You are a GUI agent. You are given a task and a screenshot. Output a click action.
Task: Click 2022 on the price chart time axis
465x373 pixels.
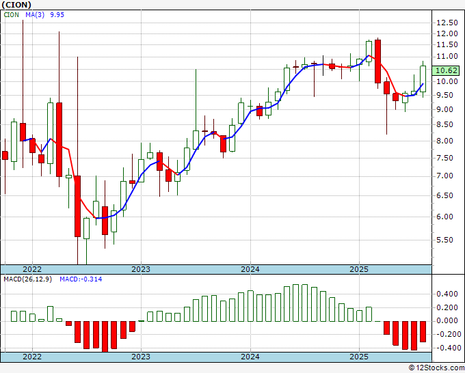click(x=32, y=269)
